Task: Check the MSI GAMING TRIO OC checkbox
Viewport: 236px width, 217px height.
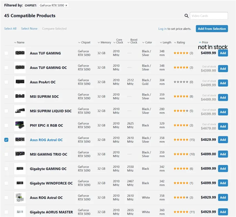Action: coord(6,154)
